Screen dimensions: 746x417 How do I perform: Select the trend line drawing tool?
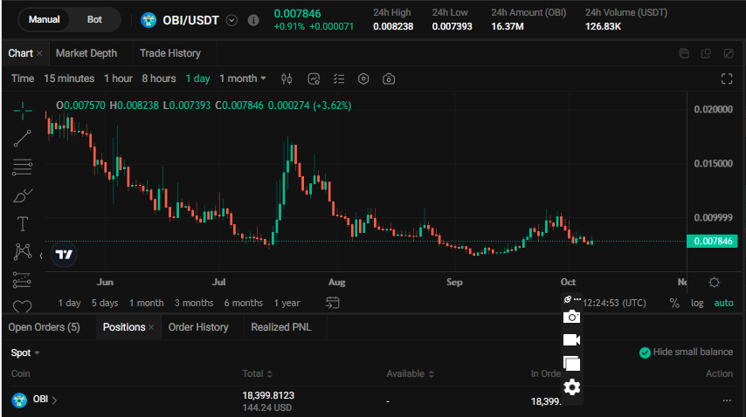[x=23, y=139]
